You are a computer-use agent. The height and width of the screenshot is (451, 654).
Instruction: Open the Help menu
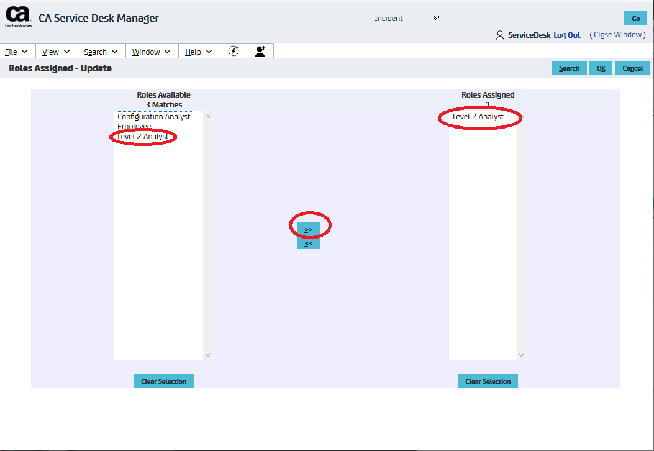[x=199, y=52]
